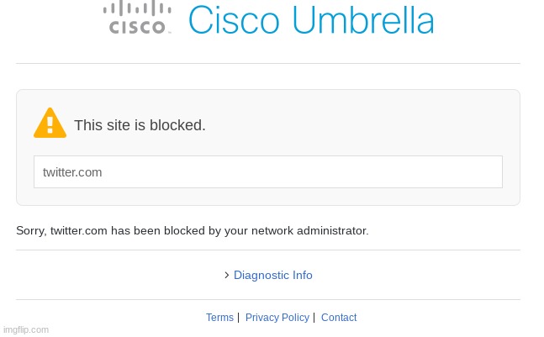Image resolution: width=544 pixels, height=337 pixels.
Task: Open the Contact link
Action: click(339, 317)
